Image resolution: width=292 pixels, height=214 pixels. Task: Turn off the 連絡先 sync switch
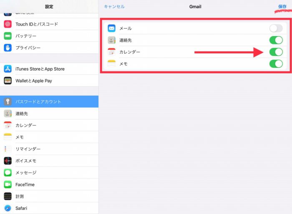(x=276, y=40)
